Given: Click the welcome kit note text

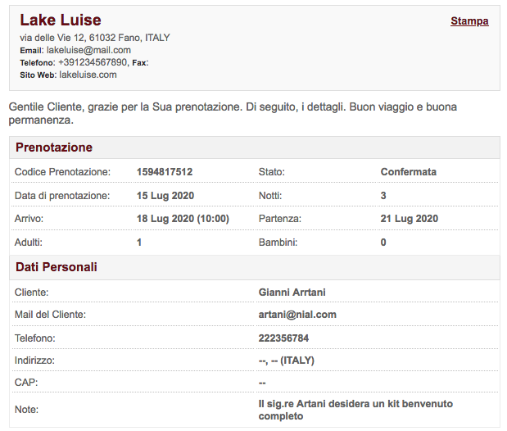Looking at the screenshot, I should (355, 410).
